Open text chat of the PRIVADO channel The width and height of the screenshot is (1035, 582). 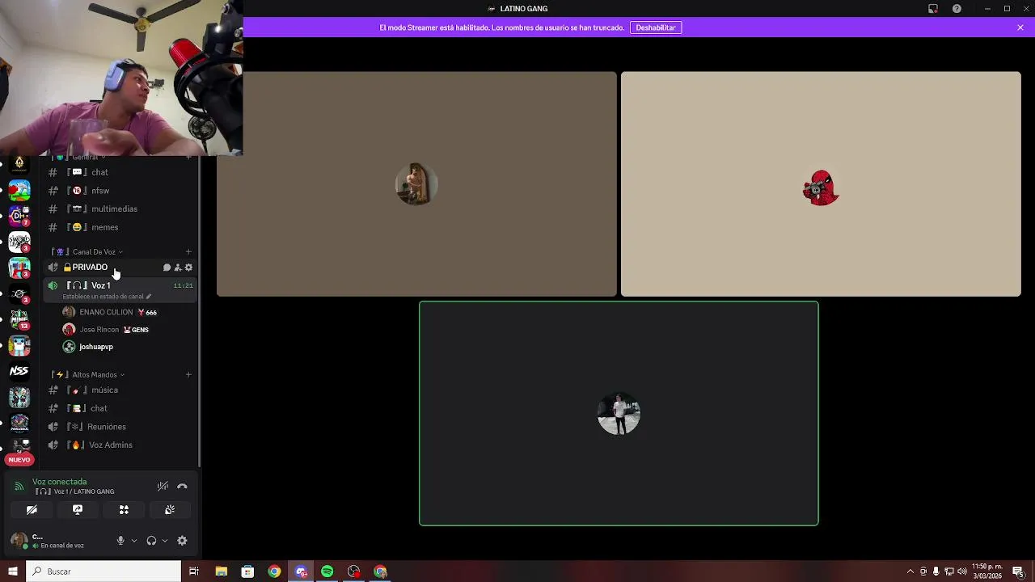pos(167,268)
